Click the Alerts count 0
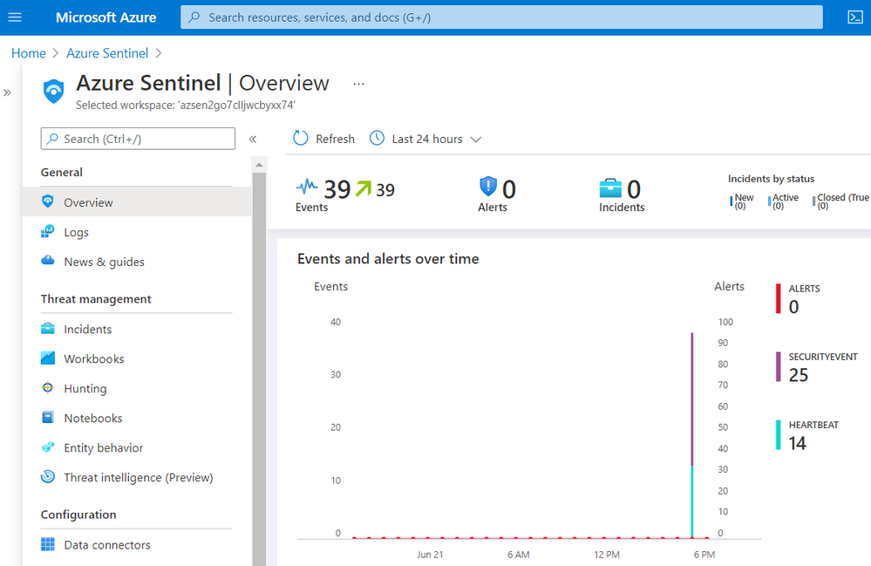This screenshot has height=566, width=871. (509, 189)
